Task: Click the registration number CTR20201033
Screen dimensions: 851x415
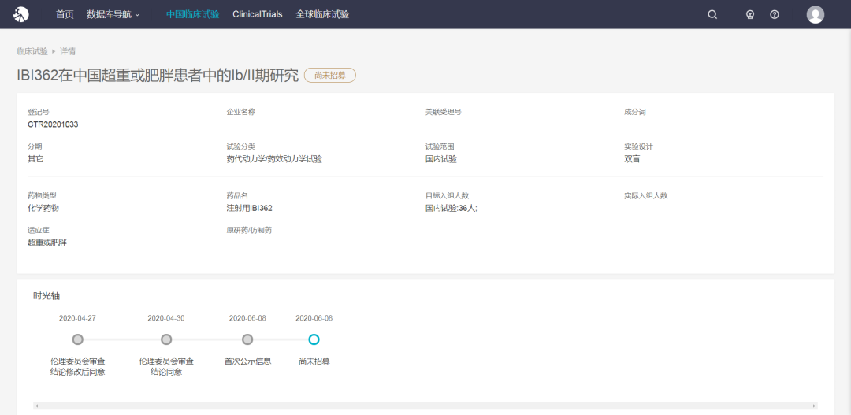Action: tap(53, 124)
